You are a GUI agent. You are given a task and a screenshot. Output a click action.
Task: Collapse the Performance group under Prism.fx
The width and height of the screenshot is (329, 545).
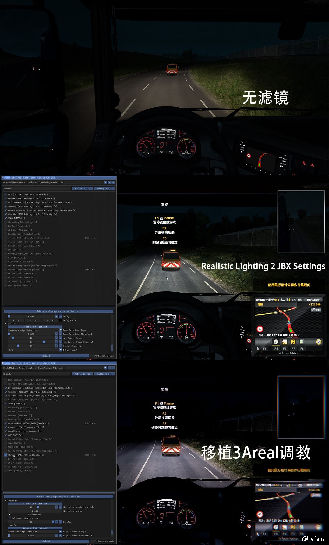(x=9, y=515)
